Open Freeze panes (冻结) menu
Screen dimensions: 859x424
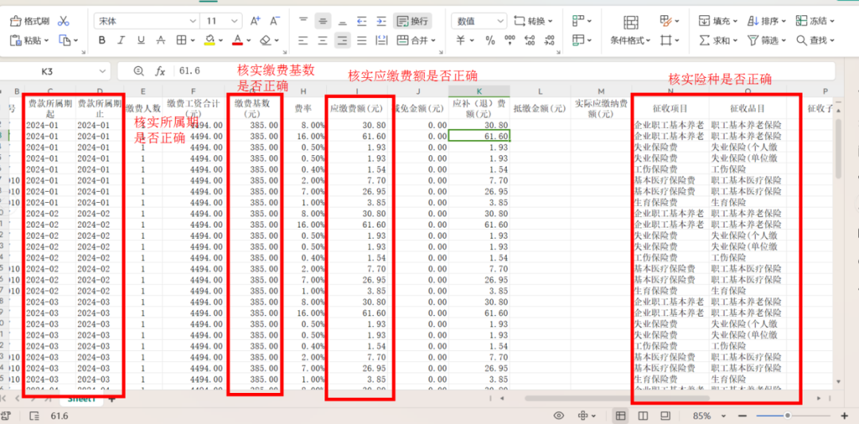click(815, 21)
